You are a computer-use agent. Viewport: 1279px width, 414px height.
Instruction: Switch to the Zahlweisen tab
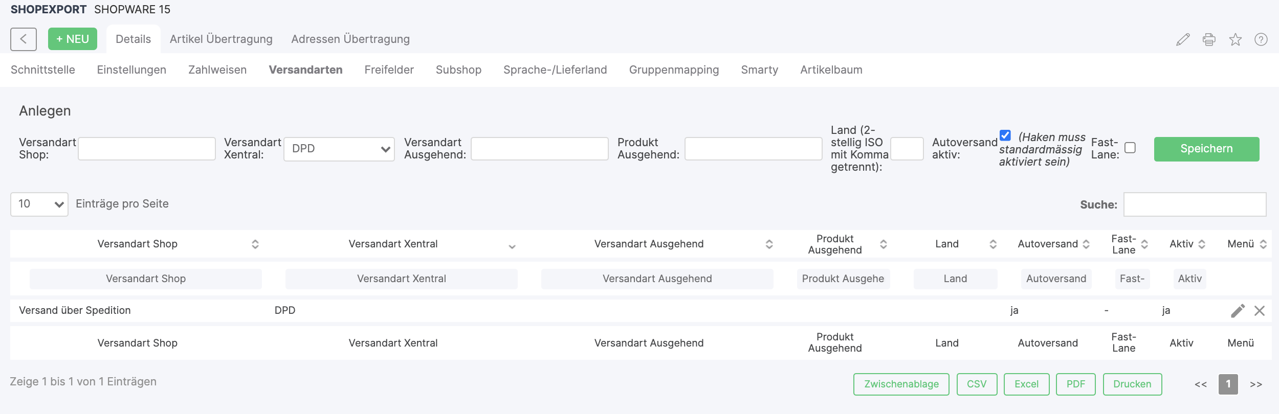(217, 70)
